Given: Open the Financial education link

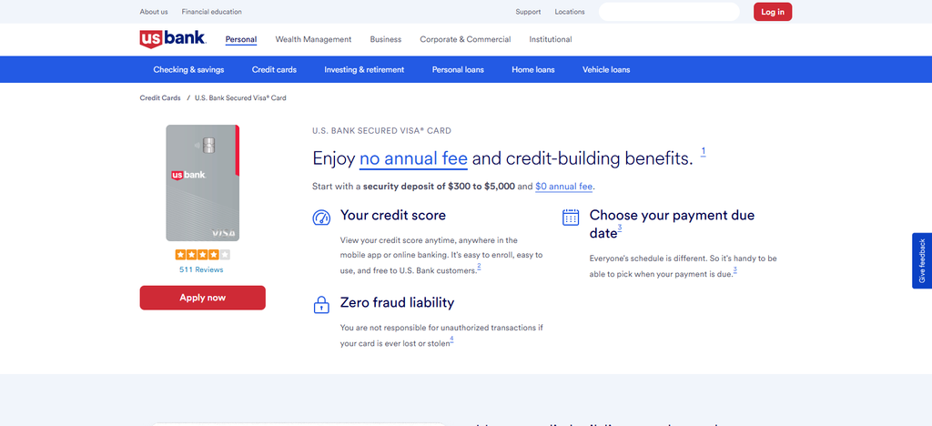Looking at the screenshot, I should [211, 12].
